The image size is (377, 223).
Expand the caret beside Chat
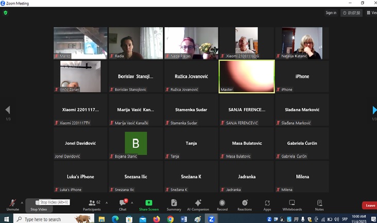(x=132, y=203)
